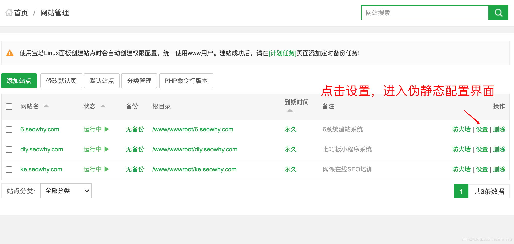This screenshot has height=244, width=514.
Task: Click the 修改默认页 button
Action: [61, 81]
